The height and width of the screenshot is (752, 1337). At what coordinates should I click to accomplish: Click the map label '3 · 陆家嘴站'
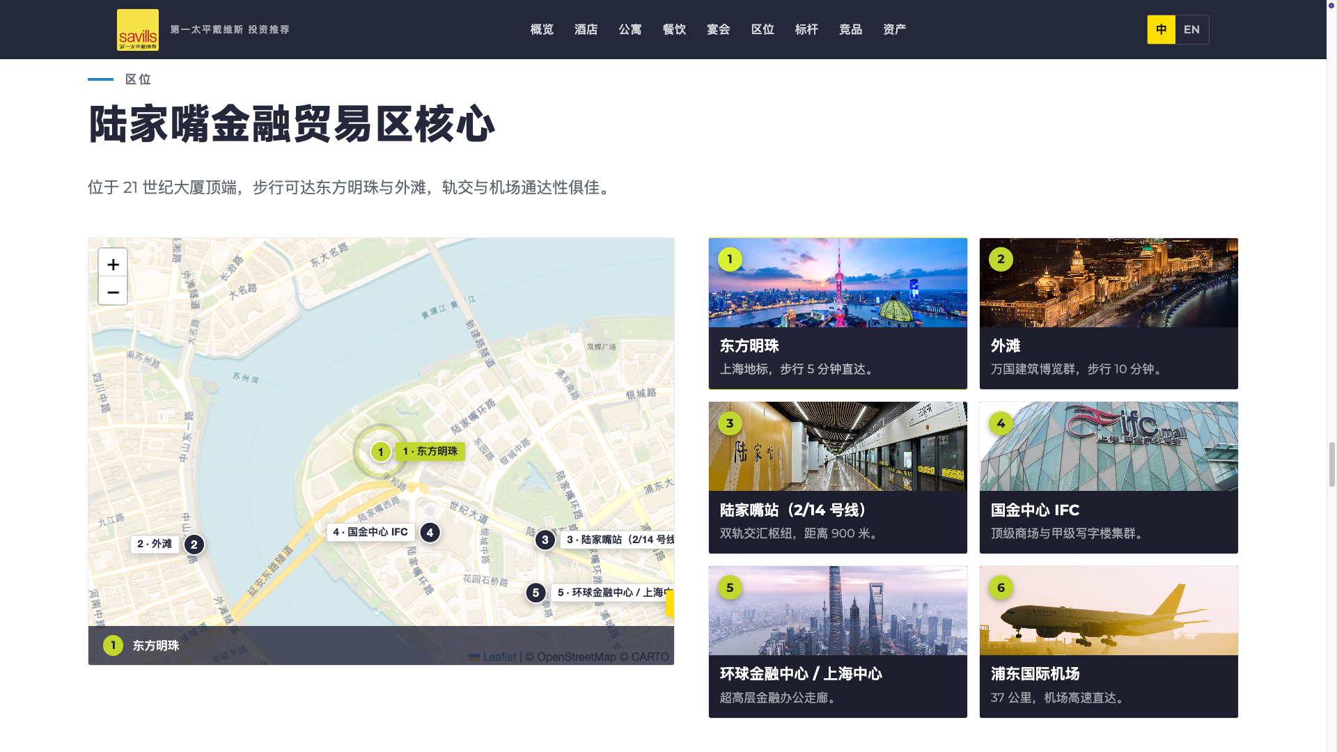click(618, 540)
